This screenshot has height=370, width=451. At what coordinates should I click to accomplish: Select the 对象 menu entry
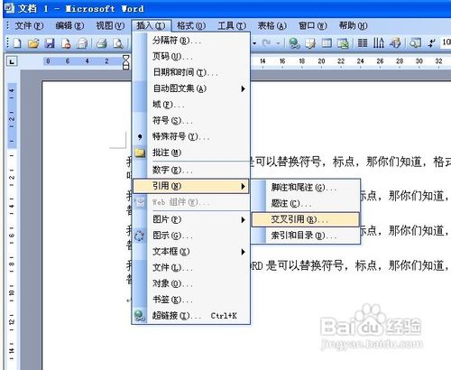(191, 283)
